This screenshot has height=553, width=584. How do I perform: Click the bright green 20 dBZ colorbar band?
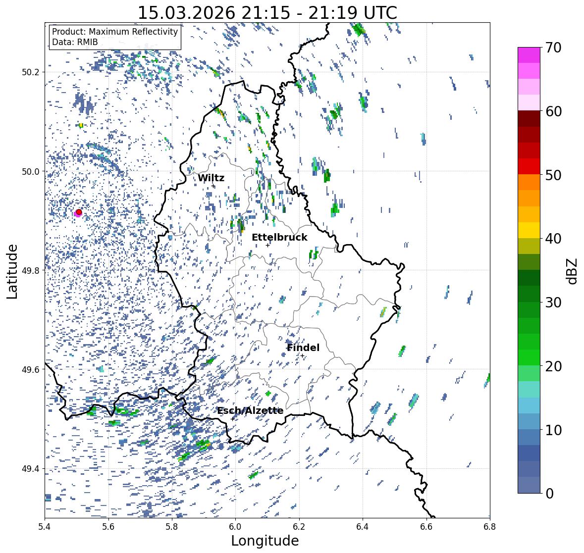pos(529,357)
